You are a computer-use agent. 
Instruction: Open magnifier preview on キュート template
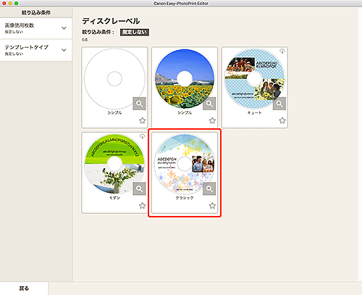(x=279, y=104)
